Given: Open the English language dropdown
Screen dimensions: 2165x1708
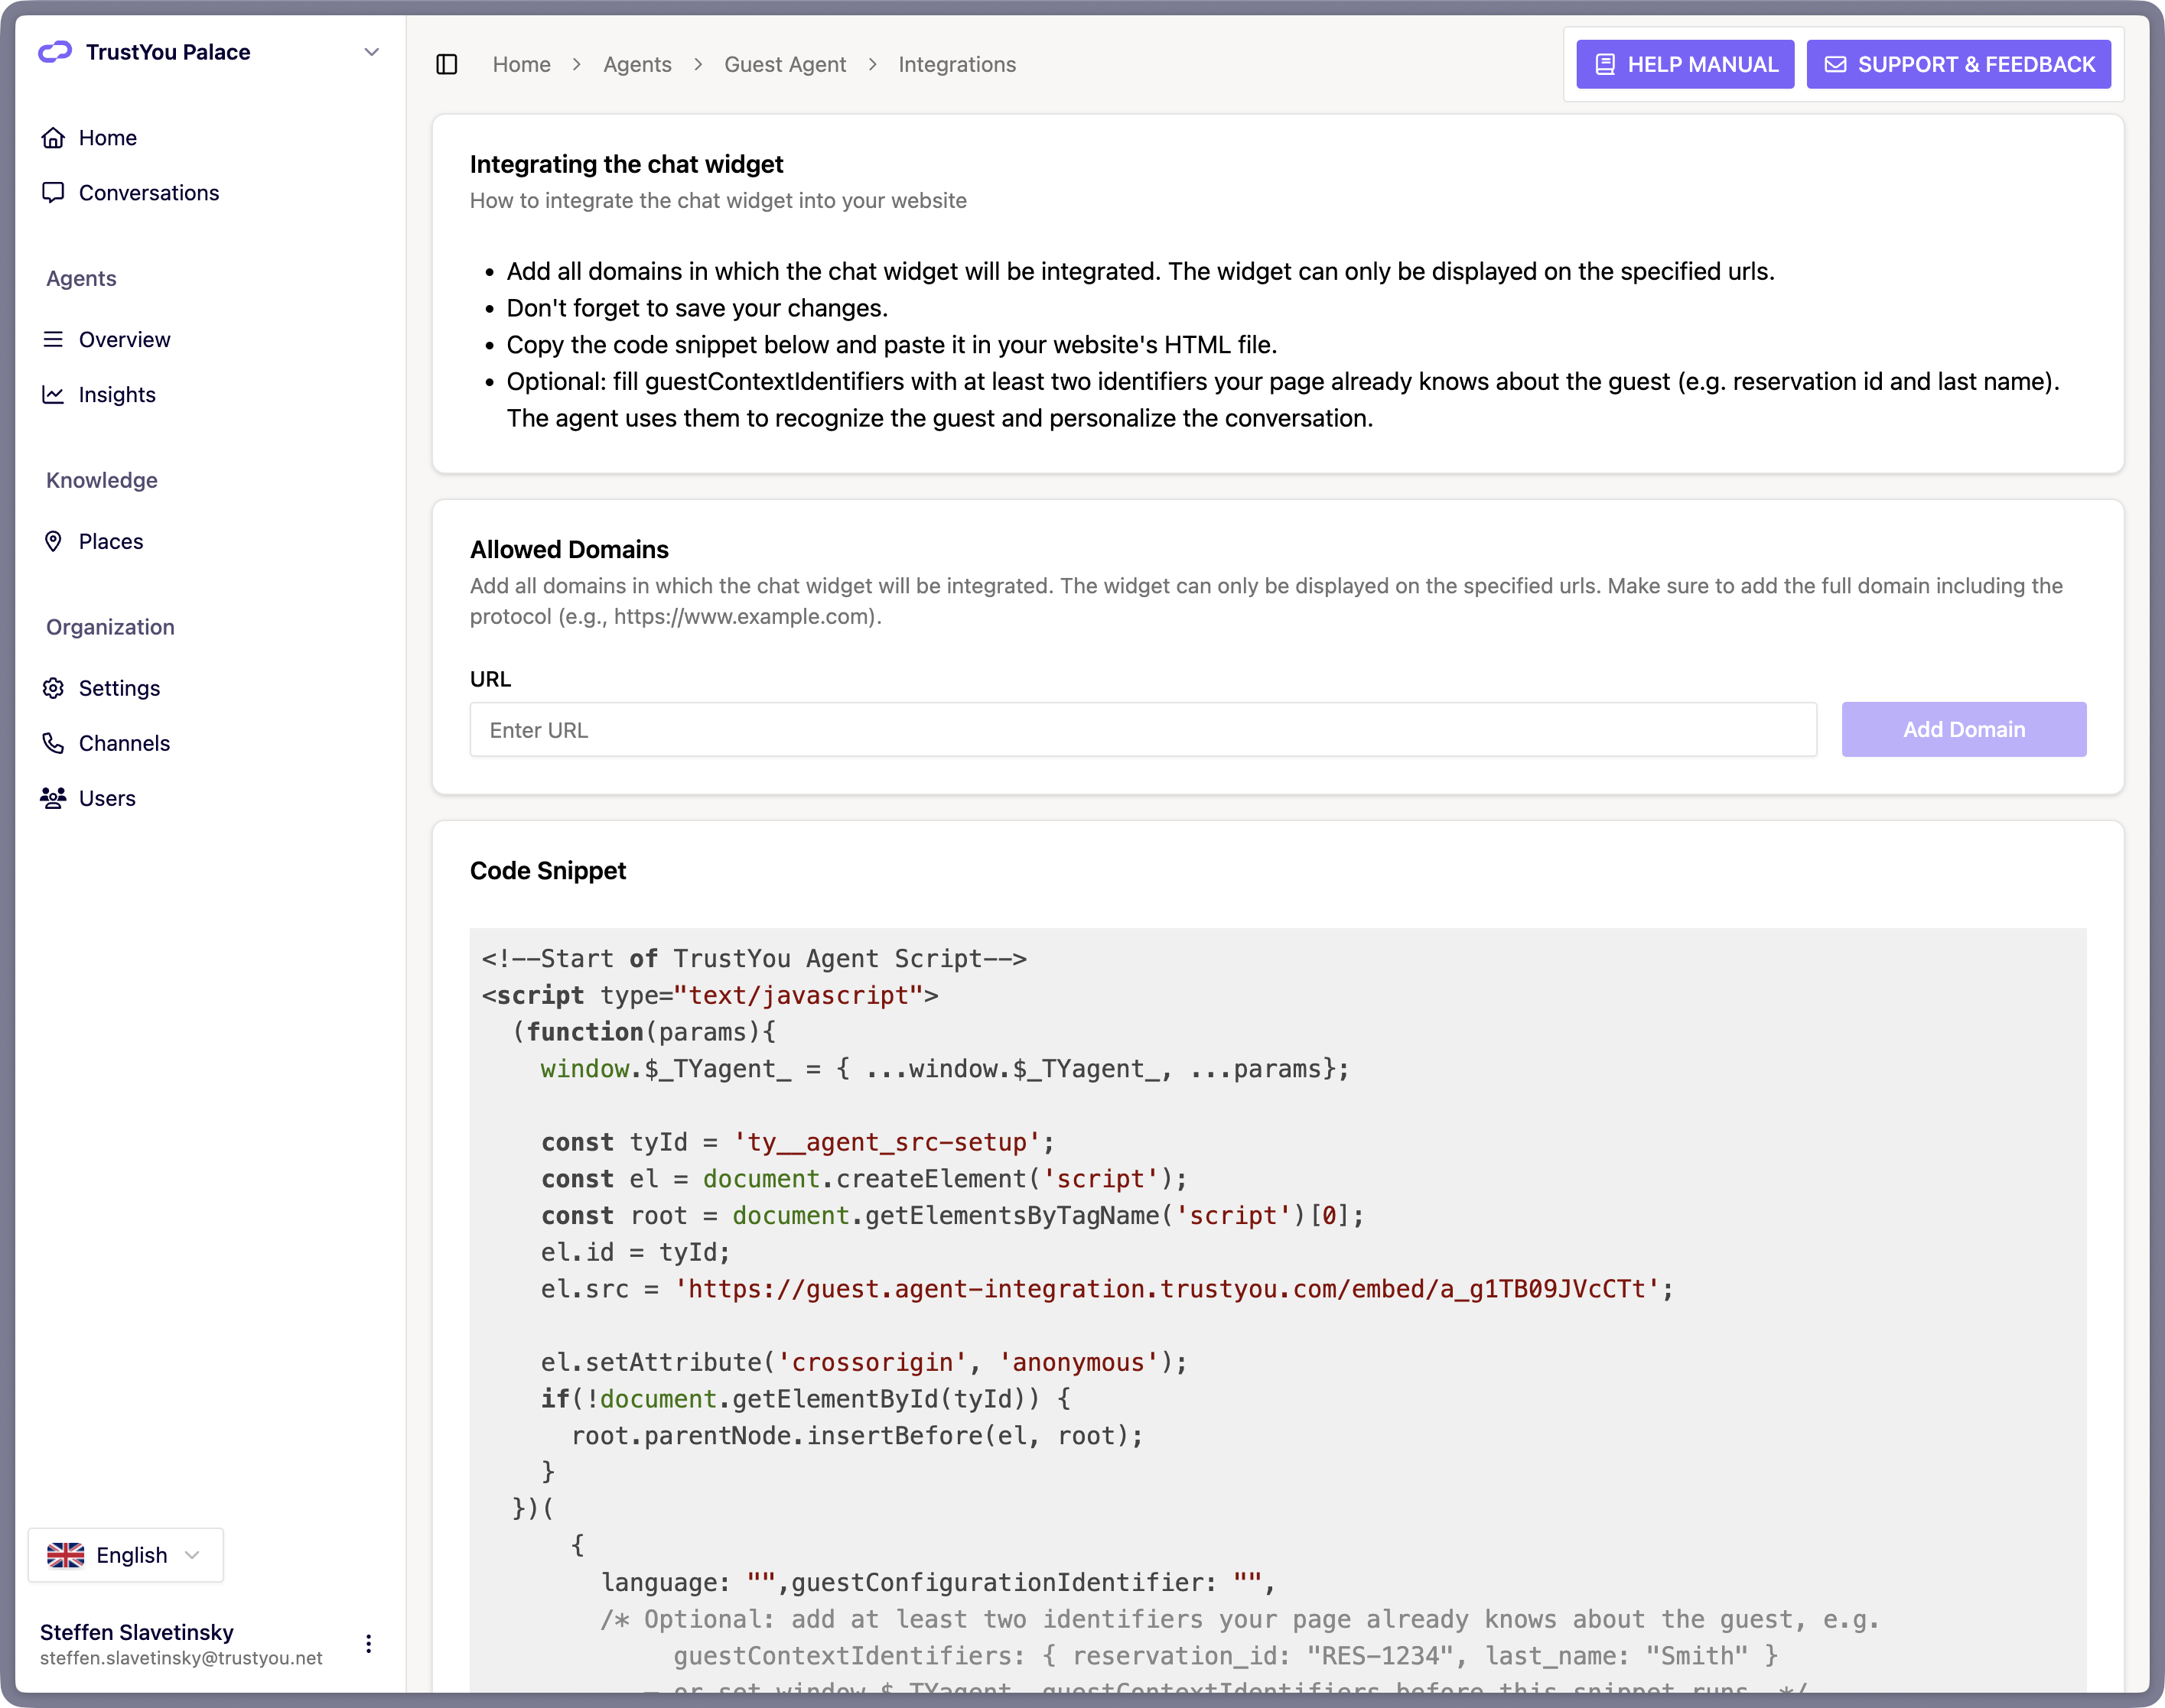Looking at the screenshot, I should (126, 1555).
